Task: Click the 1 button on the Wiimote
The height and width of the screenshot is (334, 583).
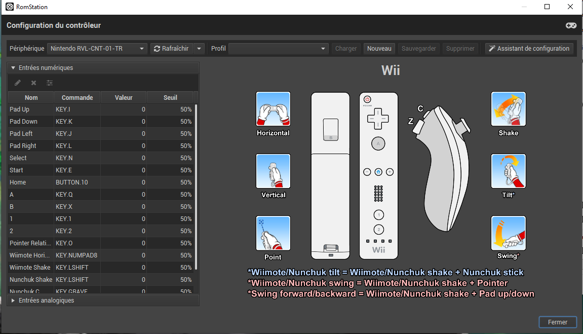Action: click(378, 214)
